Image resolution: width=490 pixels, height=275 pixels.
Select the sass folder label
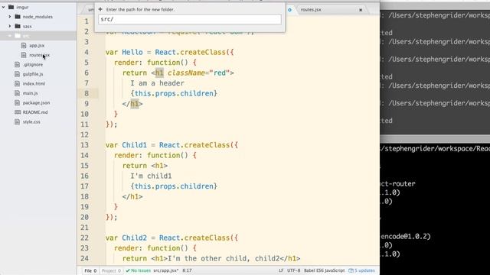coord(28,26)
